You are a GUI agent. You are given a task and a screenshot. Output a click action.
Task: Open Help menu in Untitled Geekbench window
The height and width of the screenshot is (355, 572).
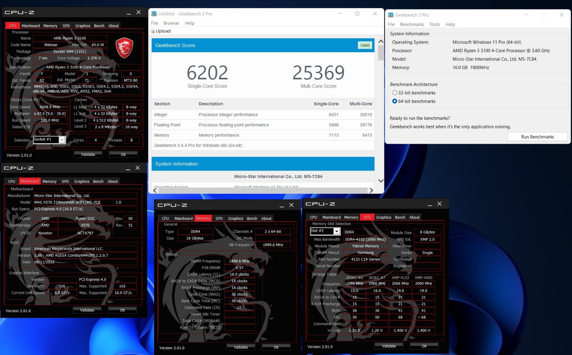pyautogui.click(x=189, y=23)
